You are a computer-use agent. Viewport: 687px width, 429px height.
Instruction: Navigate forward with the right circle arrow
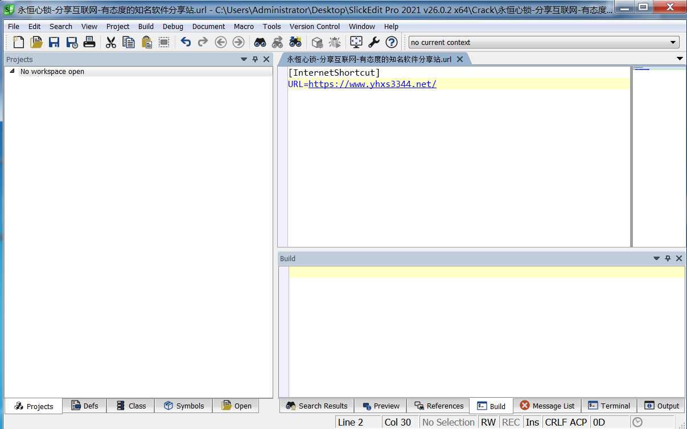pos(238,42)
